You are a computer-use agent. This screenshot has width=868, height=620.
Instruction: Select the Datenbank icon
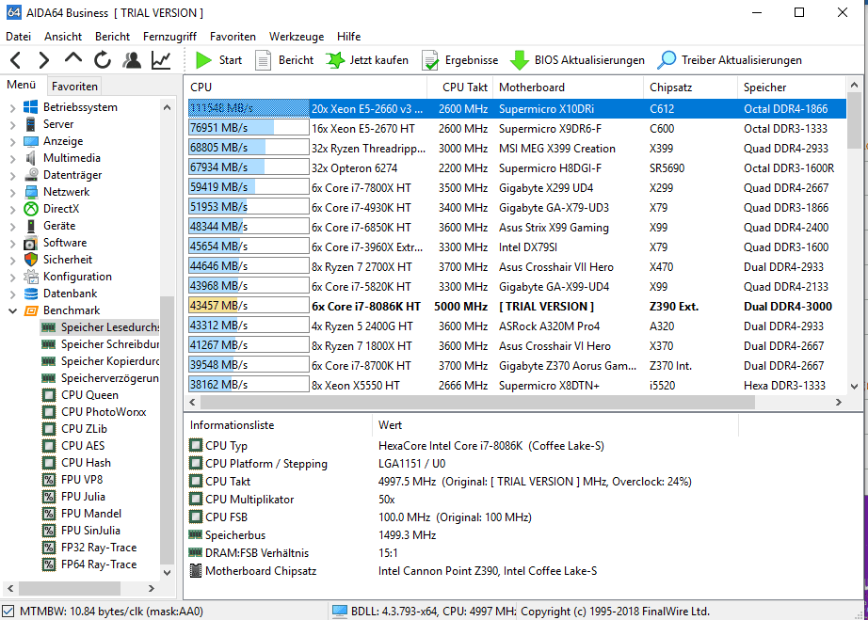point(31,294)
